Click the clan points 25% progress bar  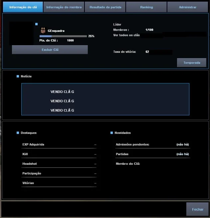point(63,36)
